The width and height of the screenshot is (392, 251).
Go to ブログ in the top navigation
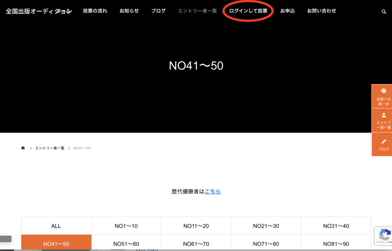158,11
